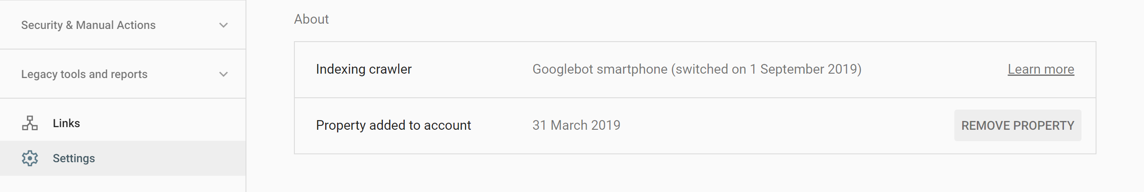
Task: Select the Indexing crawler label
Action: [364, 69]
